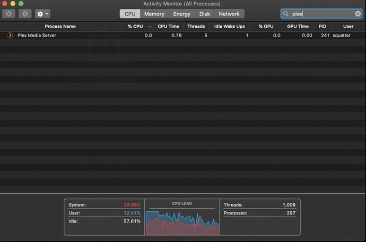Viewport: 366px width, 242px height.
Task: Switch to the CPU tab
Action: coord(130,14)
